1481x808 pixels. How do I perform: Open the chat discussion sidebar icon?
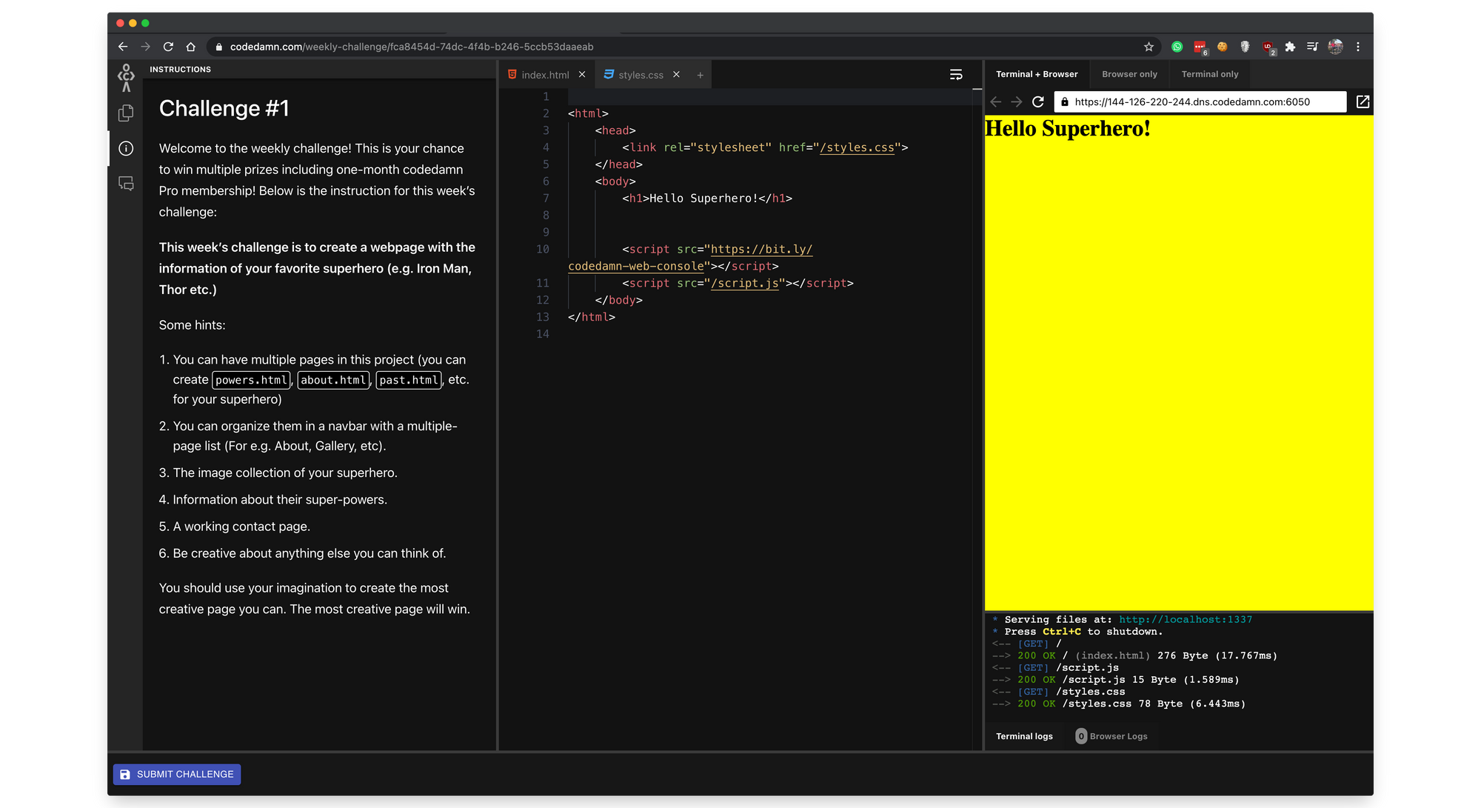[126, 183]
